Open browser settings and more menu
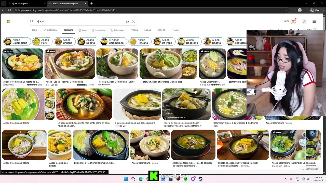 [x=306, y=10]
